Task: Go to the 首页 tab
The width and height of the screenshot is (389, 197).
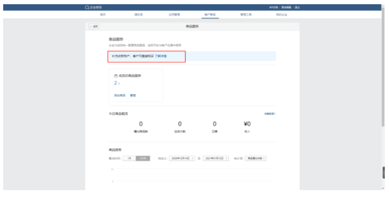Action: click(x=103, y=15)
